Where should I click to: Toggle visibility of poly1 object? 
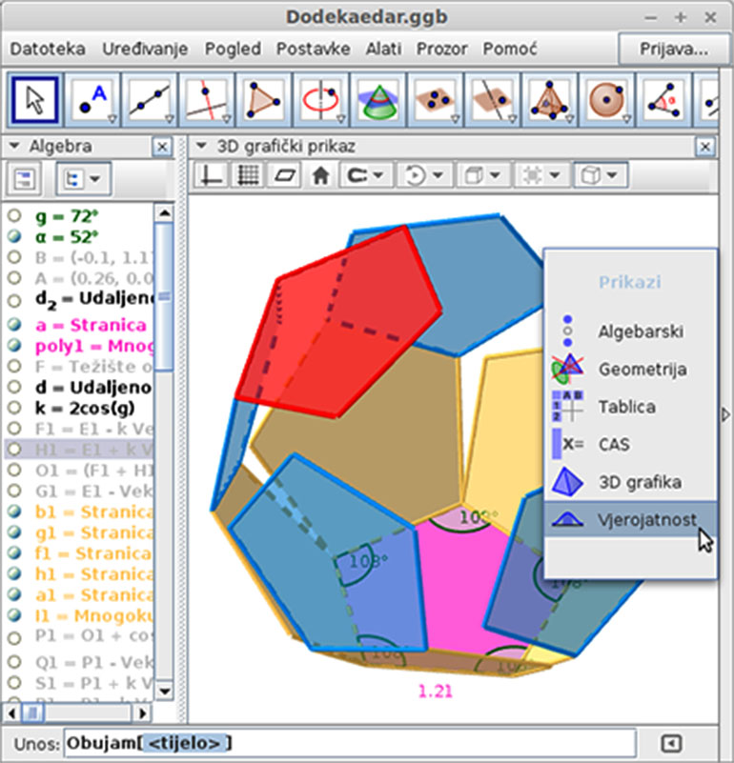click(14, 346)
